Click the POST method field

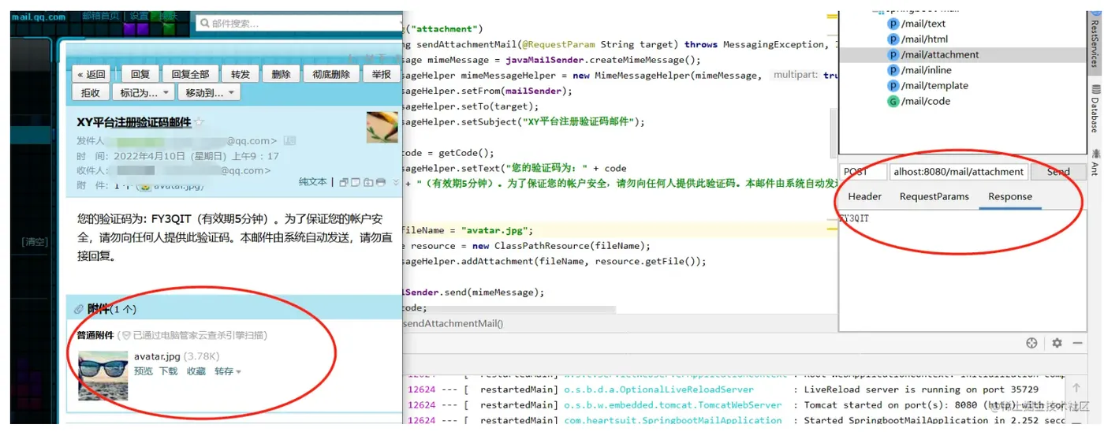[863, 171]
